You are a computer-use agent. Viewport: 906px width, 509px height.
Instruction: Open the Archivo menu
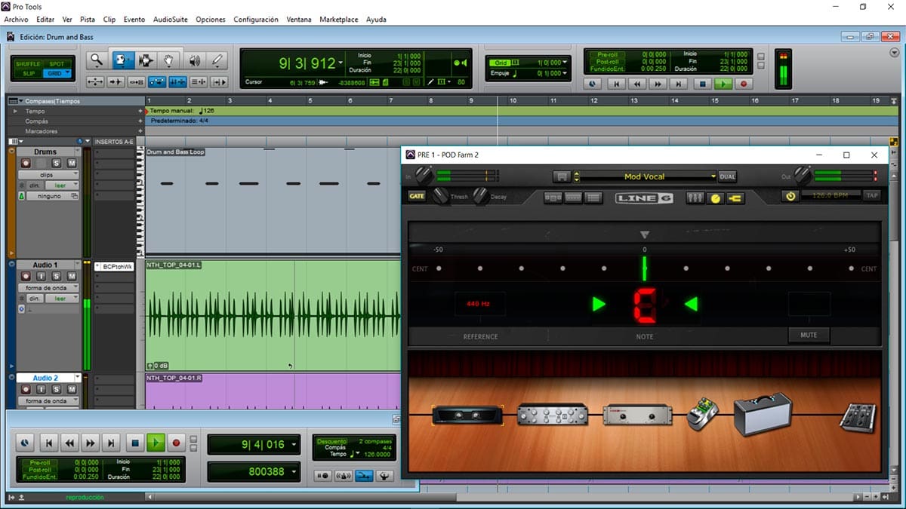(16, 19)
